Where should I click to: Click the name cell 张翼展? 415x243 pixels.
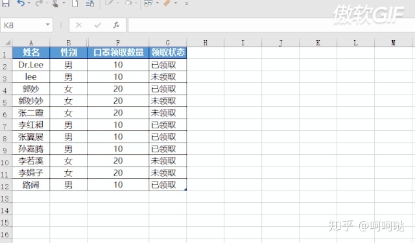31,137
